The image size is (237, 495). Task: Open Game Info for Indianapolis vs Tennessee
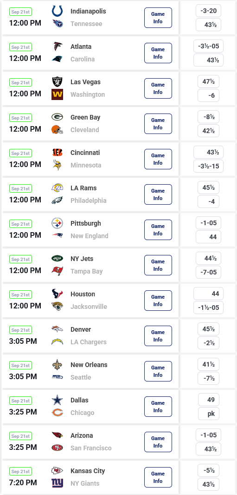coord(158,18)
